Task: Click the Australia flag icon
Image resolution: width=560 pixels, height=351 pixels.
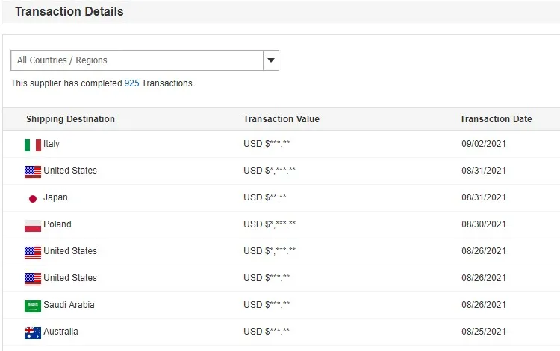Action: click(32, 332)
